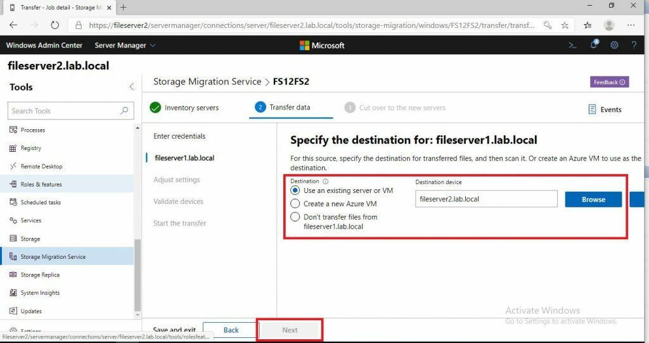
Task: Open the Inventory servers step
Action: [x=184, y=108]
